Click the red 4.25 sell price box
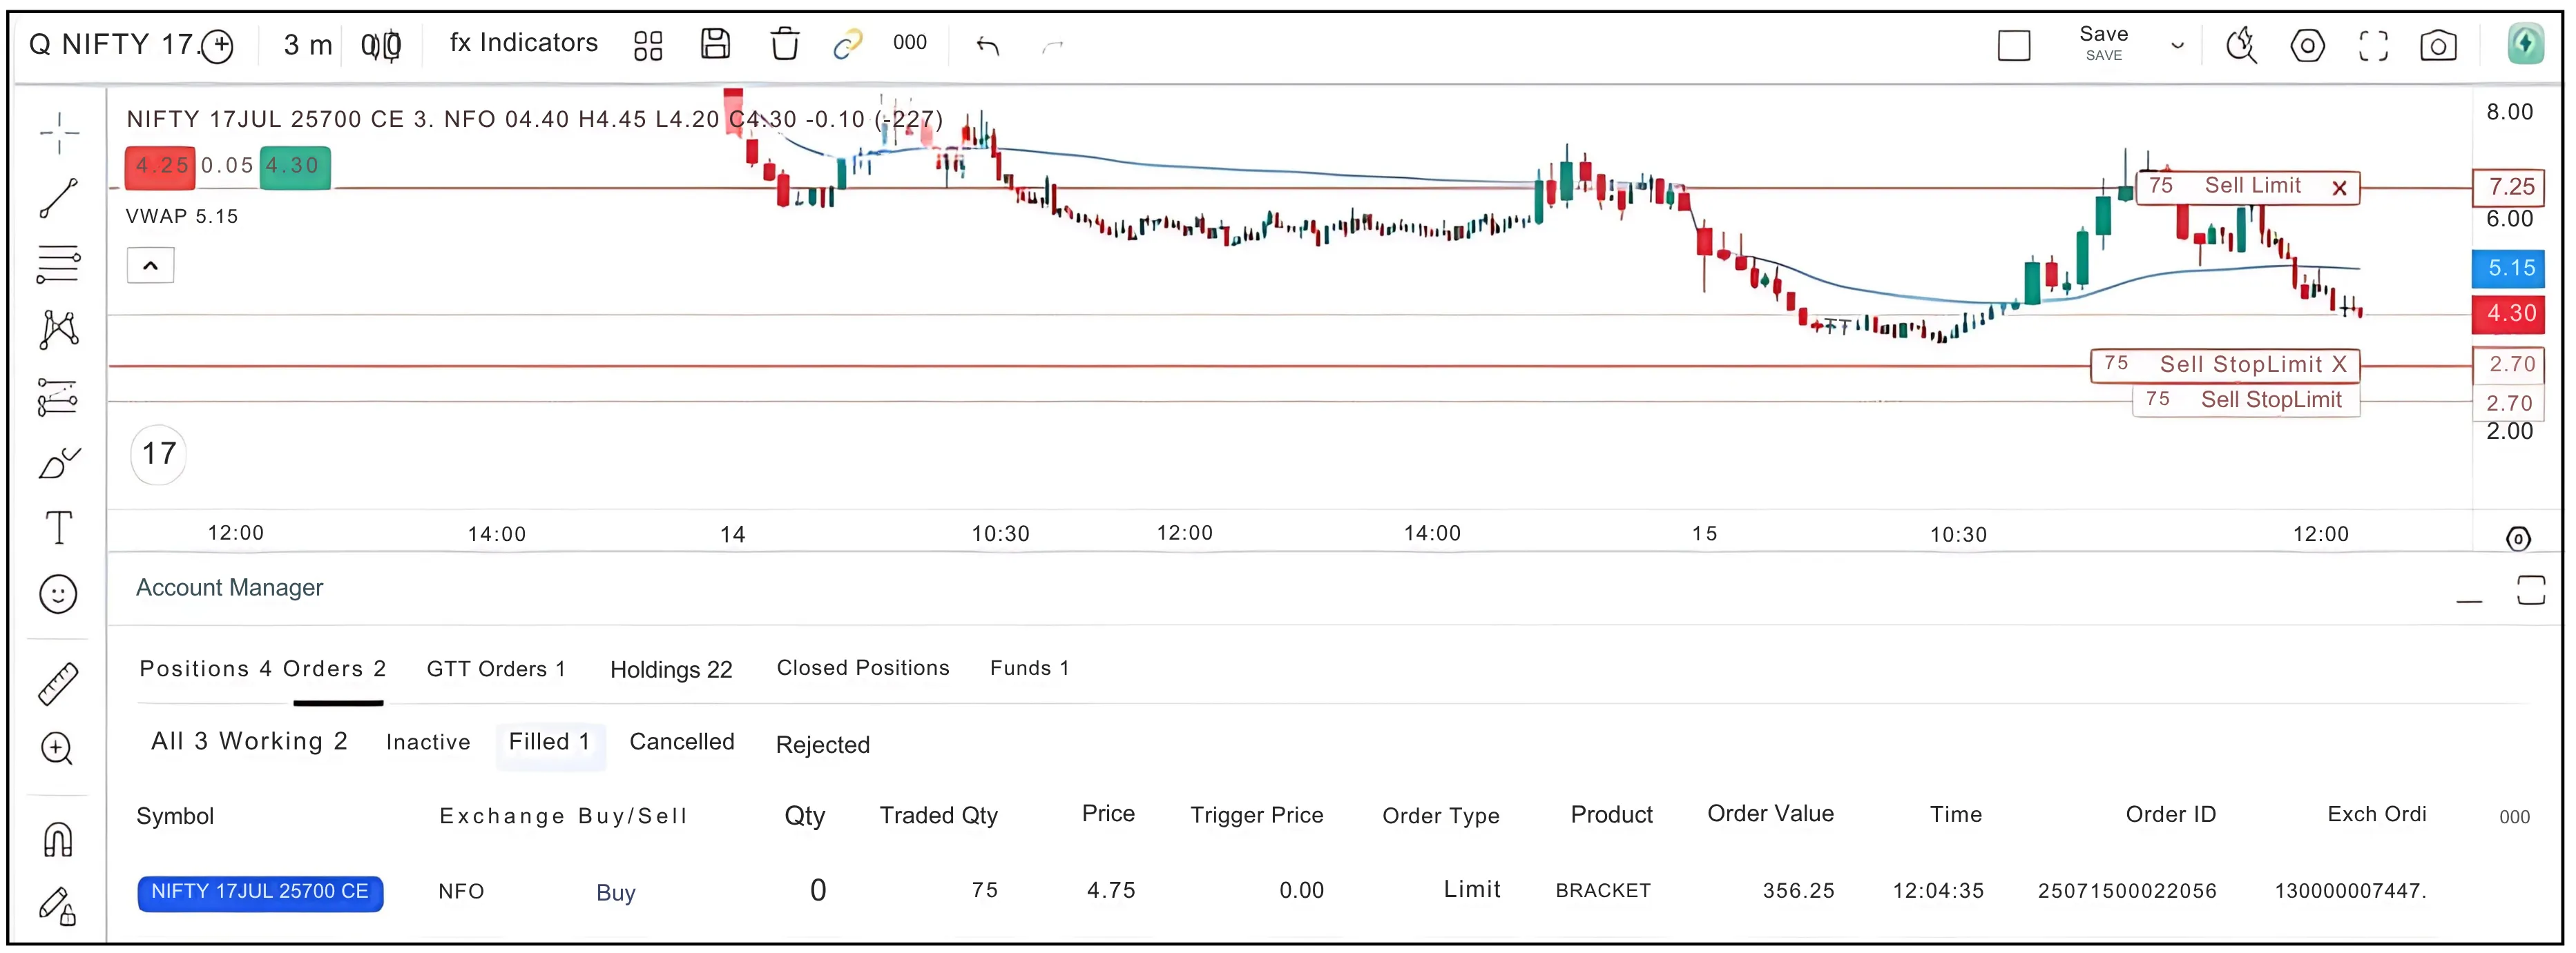The image size is (2576, 953). coord(160,166)
